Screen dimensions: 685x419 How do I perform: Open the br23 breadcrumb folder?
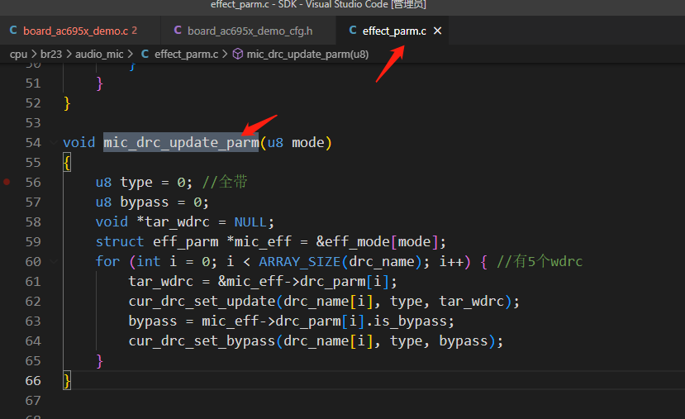point(51,55)
